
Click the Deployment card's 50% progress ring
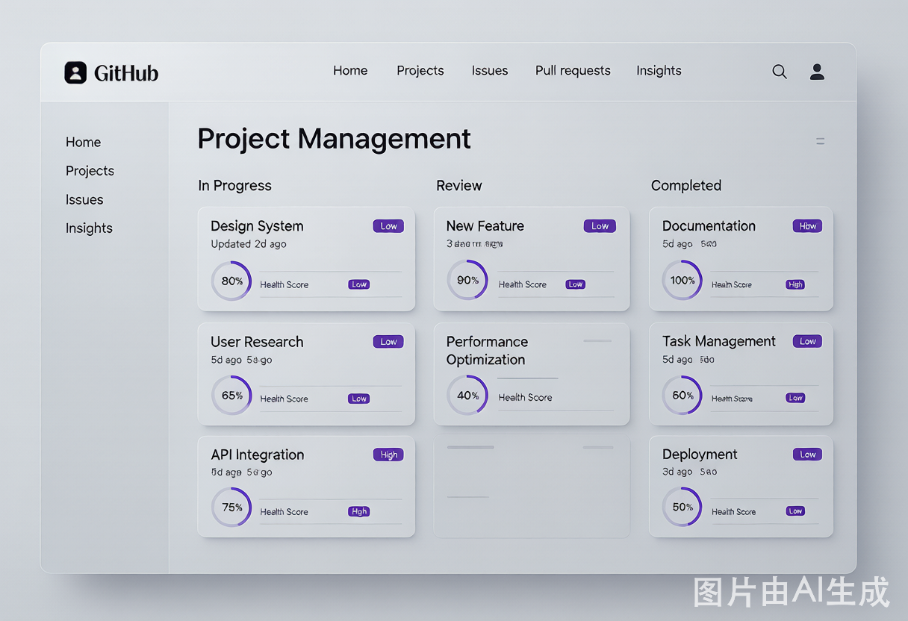coord(682,508)
